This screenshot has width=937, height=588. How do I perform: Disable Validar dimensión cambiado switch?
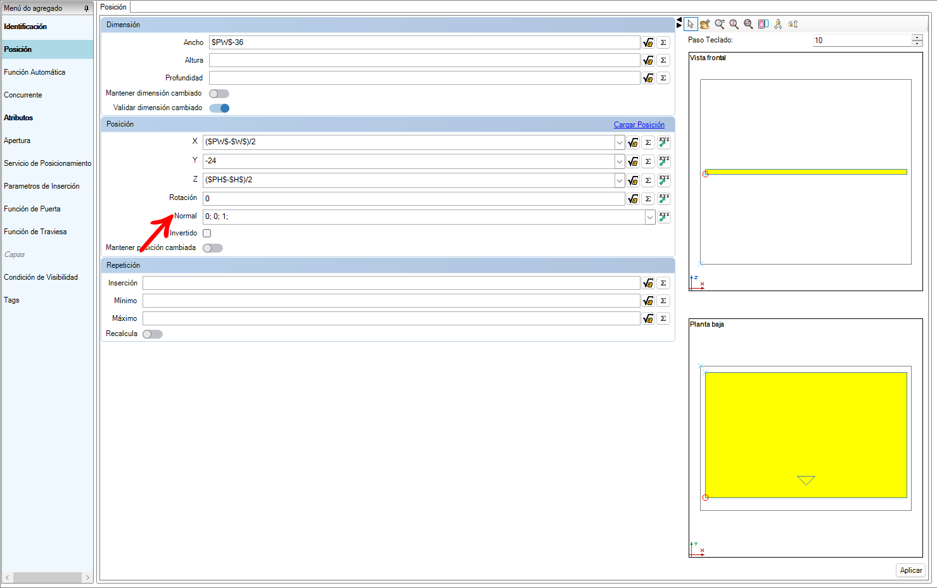point(219,108)
